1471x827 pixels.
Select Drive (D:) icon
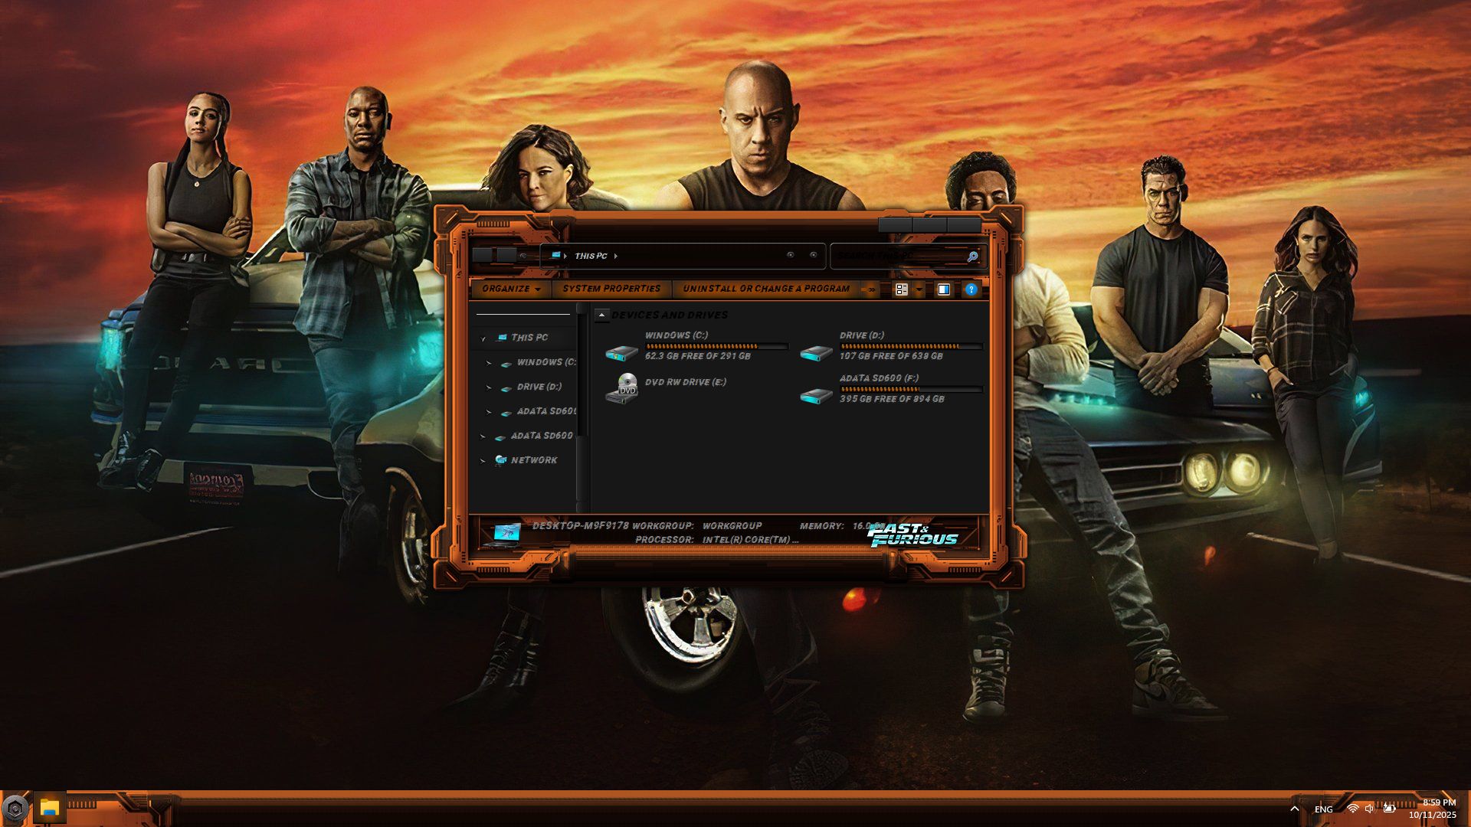pyautogui.click(x=816, y=352)
